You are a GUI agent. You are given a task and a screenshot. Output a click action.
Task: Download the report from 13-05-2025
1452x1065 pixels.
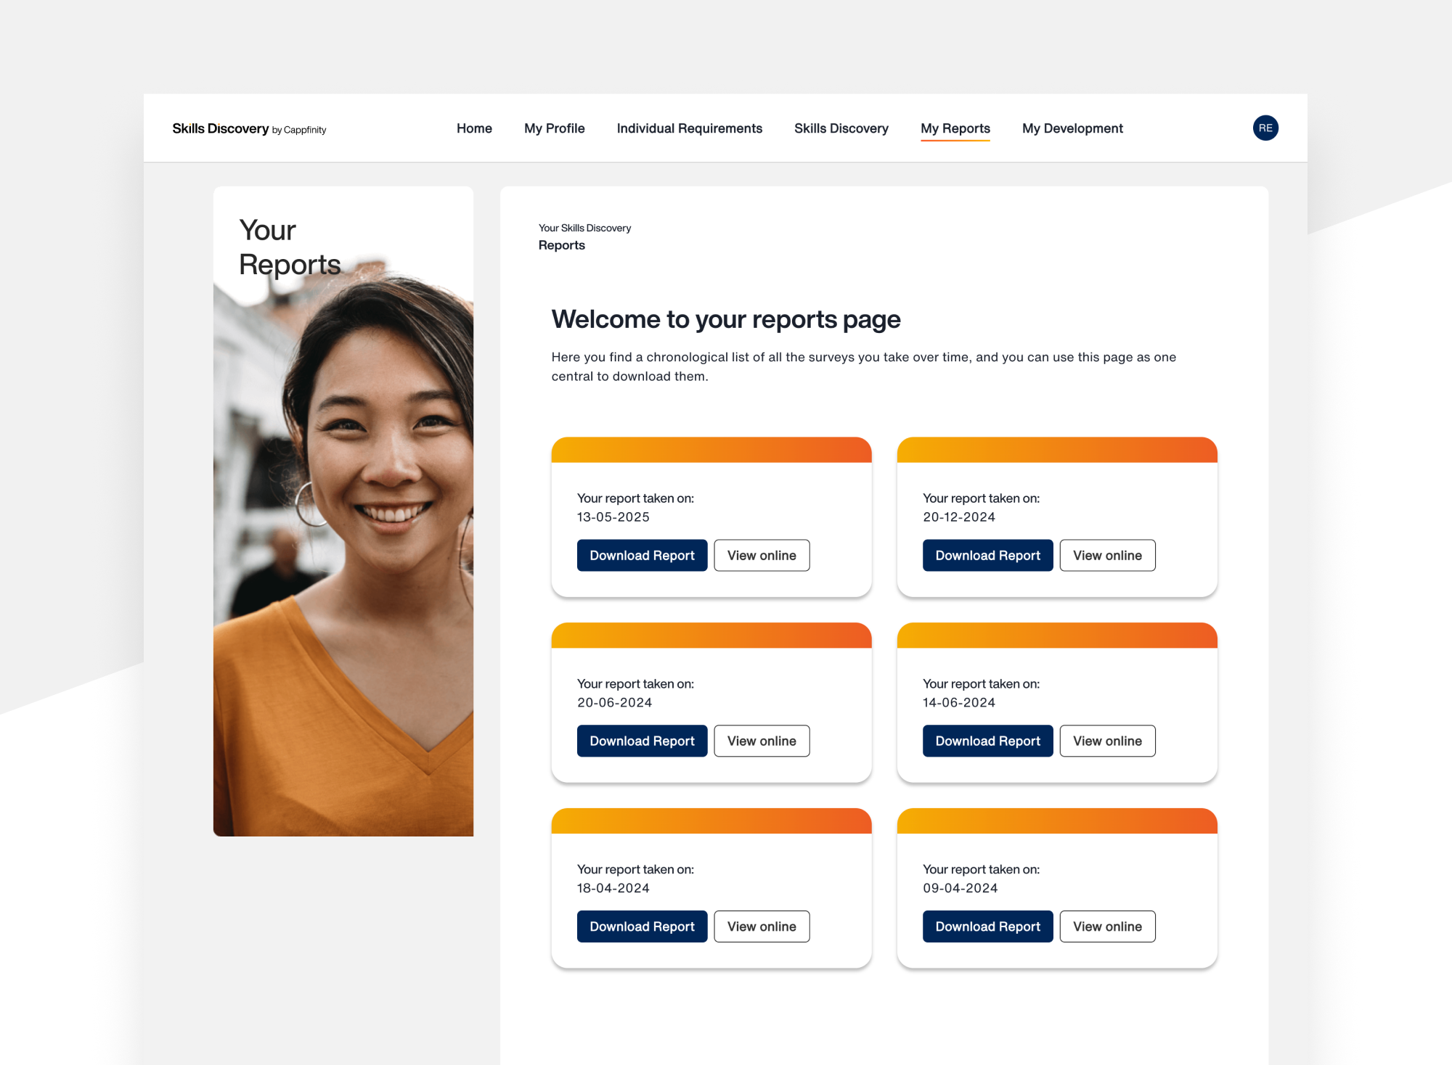coord(642,555)
